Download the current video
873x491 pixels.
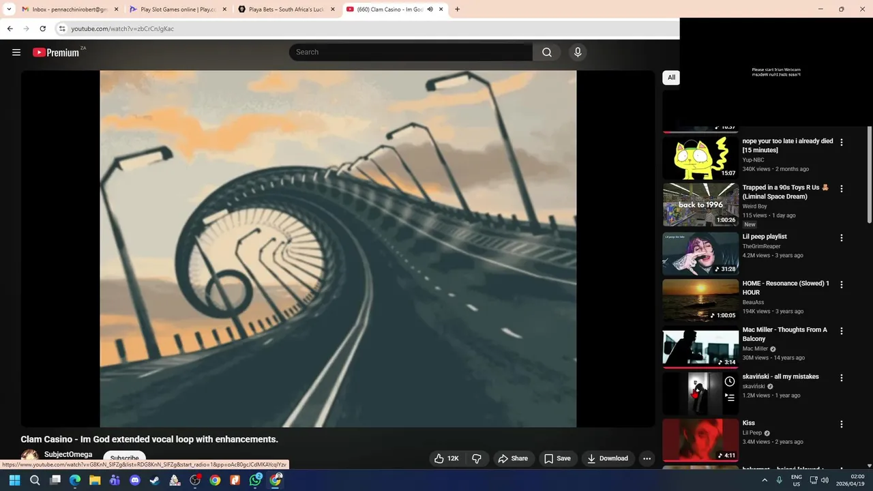608,458
